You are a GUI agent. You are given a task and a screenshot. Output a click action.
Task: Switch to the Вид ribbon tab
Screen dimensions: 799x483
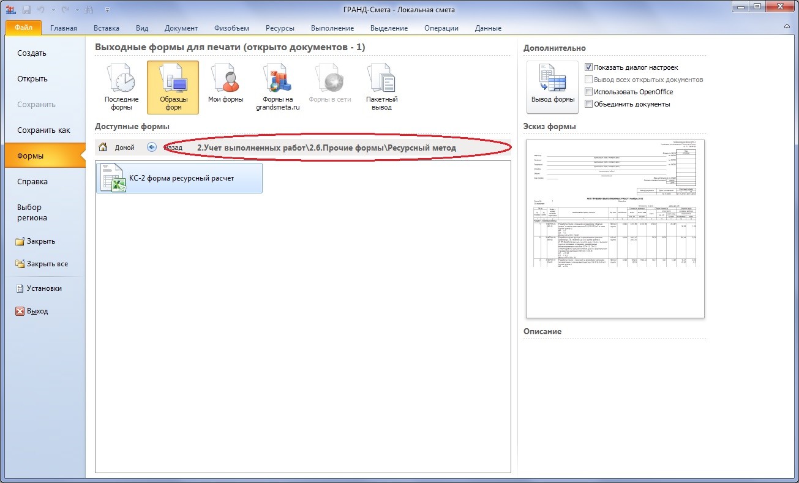pos(142,28)
